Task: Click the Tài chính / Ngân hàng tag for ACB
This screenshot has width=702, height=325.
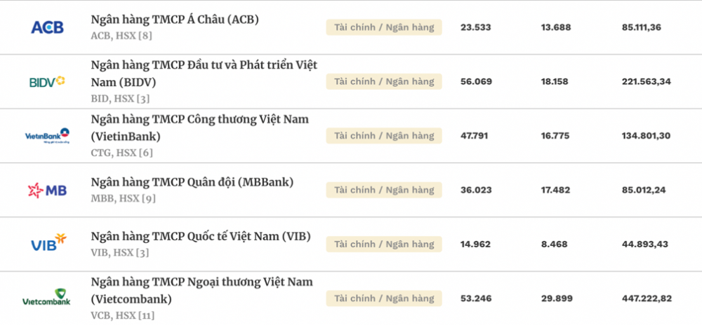Action: point(384,27)
